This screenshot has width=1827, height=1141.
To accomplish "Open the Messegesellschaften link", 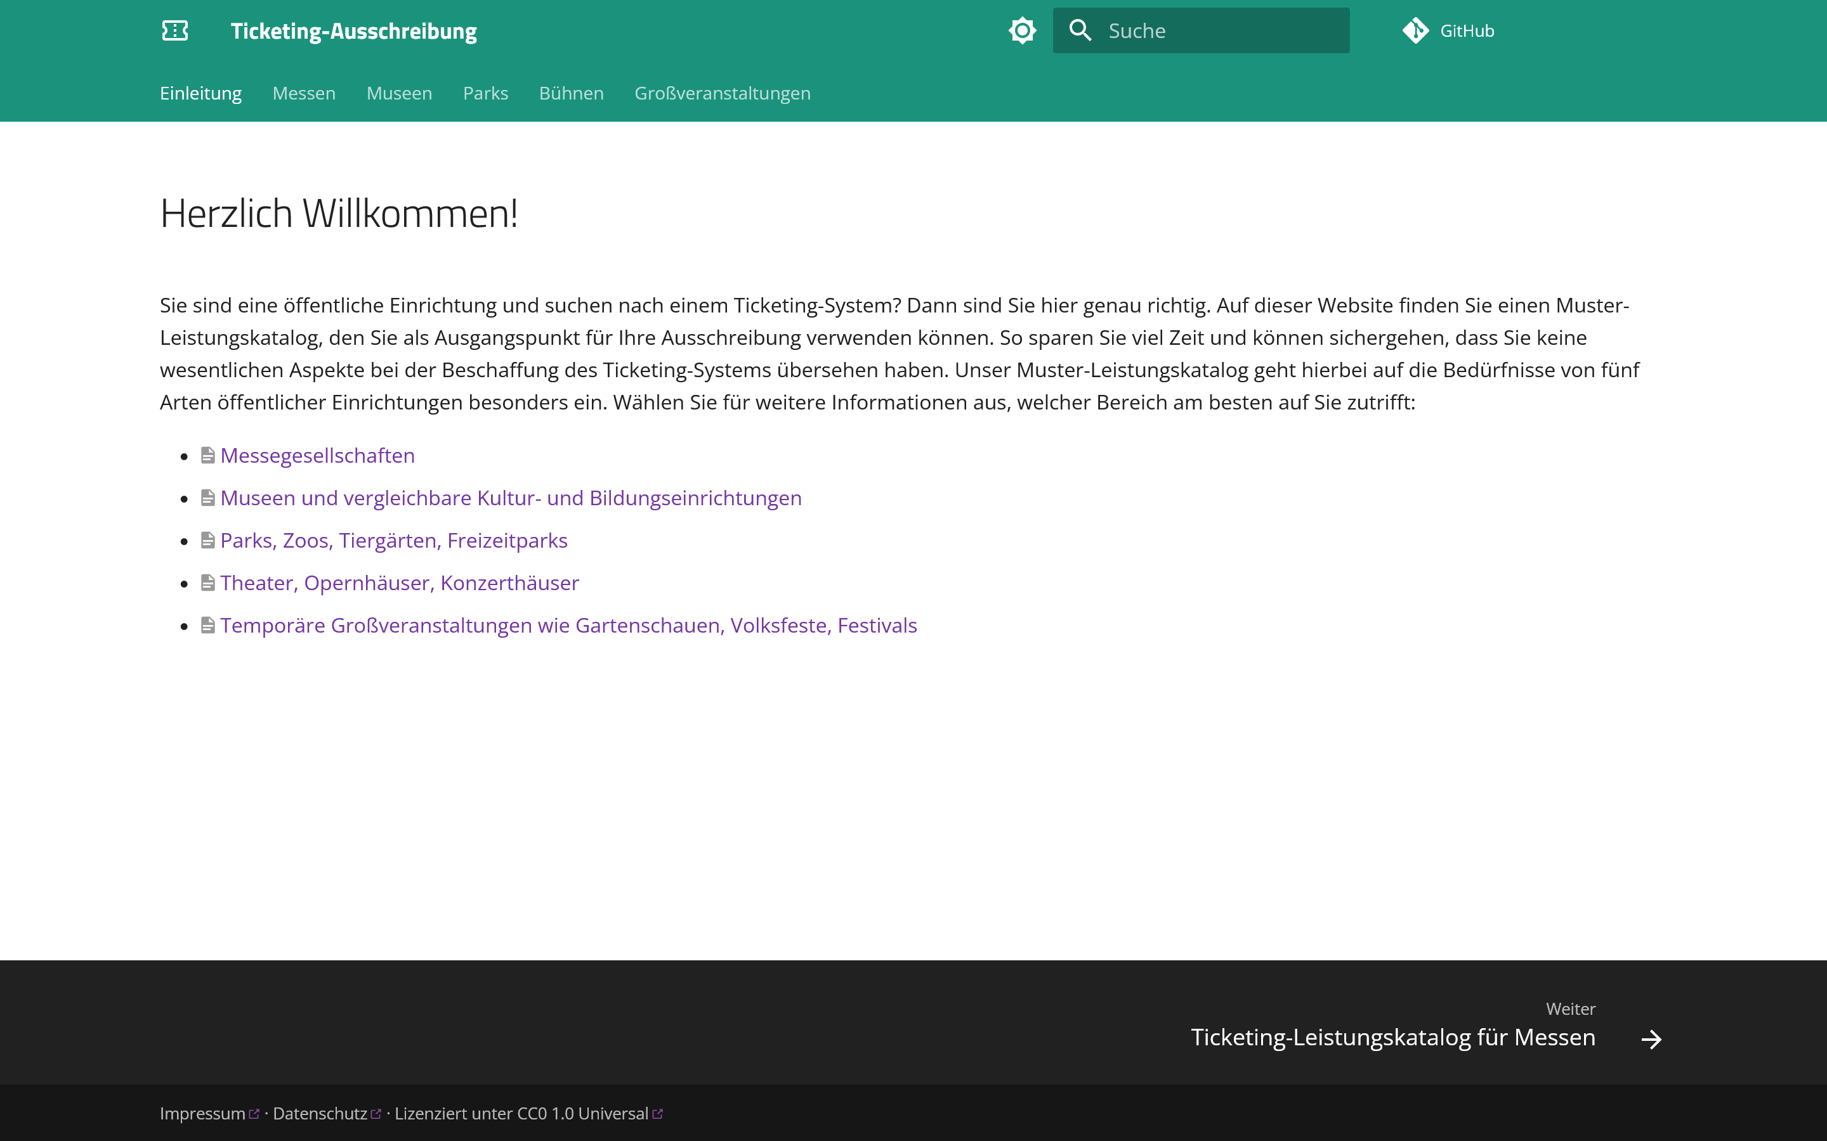I will click(318, 456).
